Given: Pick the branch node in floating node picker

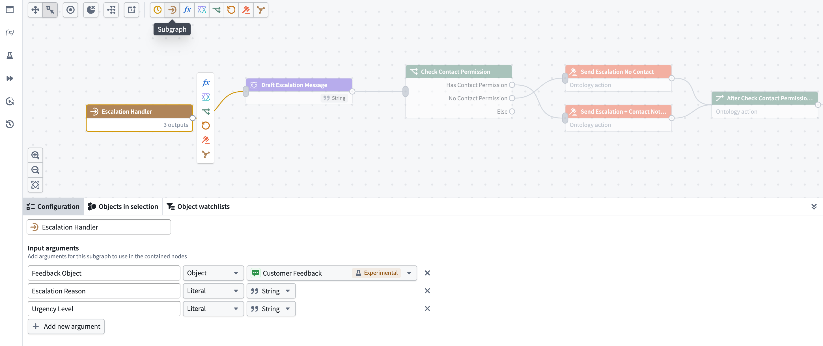Looking at the screenshot, I should [206, 112].
